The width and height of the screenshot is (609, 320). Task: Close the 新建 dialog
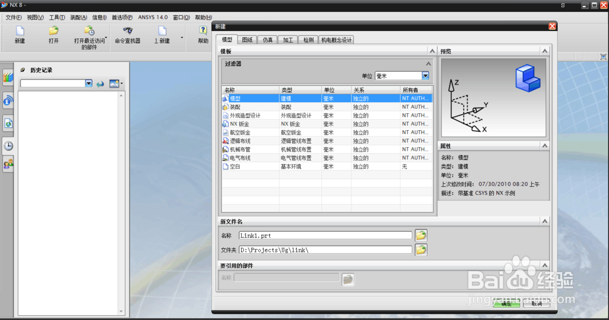[x=552, y=26]
